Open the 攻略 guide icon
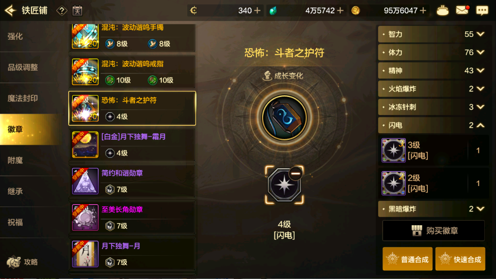Screen dimensions: 496x279 14,262
